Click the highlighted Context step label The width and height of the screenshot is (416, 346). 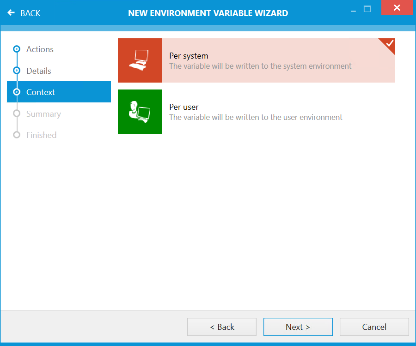40,92
